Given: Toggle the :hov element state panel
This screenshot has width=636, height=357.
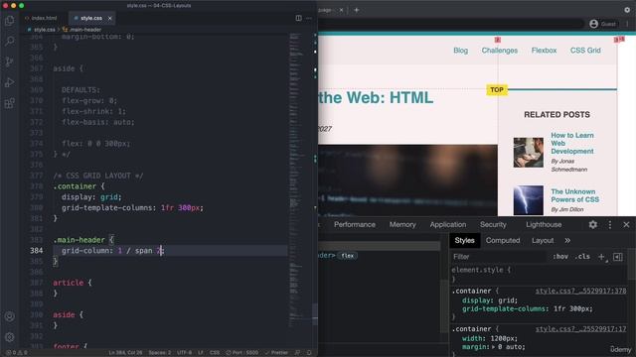Looking at the screenshot, I should coord(560,257).
